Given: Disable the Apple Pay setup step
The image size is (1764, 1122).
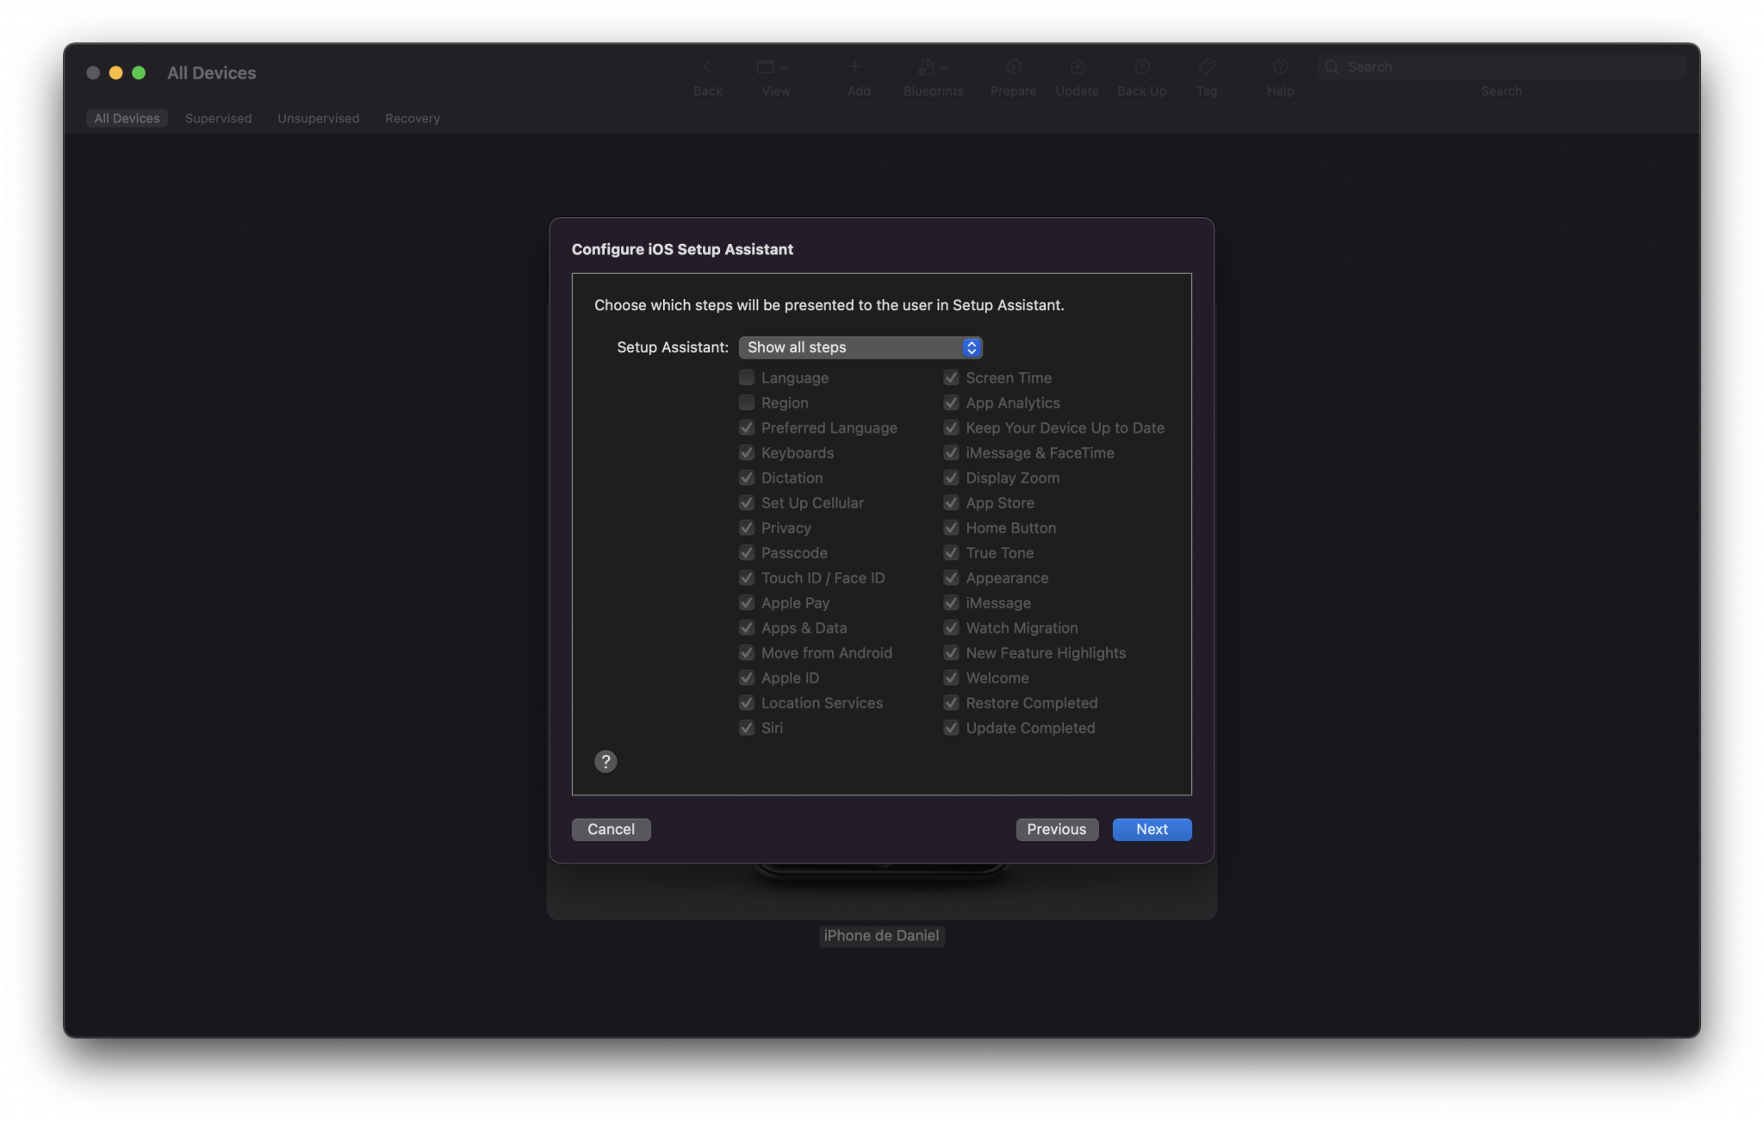Looking at the screenshot, I should (x=747, y=602).
